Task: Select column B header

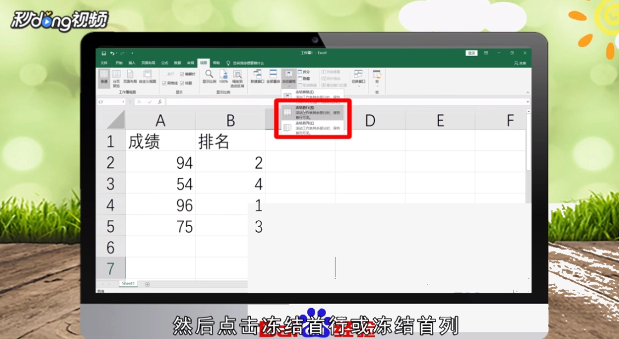Action: point(230,120)
